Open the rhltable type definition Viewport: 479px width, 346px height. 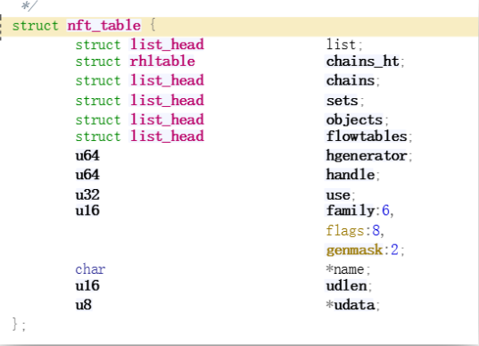162,61
